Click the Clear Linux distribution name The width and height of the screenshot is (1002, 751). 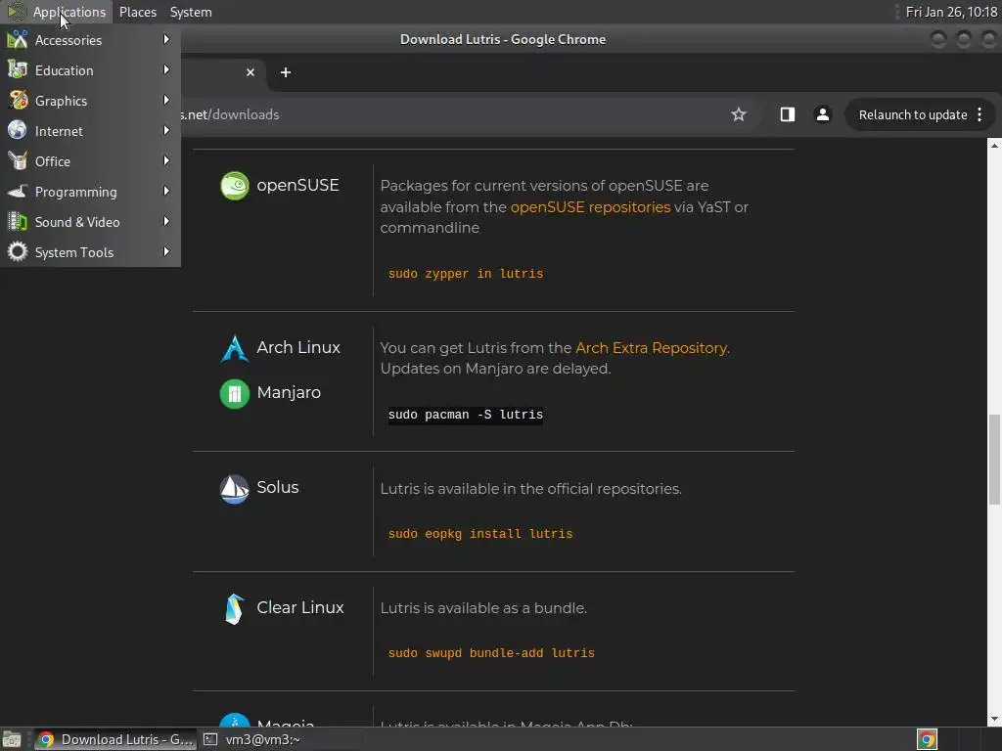coord(300,607)
